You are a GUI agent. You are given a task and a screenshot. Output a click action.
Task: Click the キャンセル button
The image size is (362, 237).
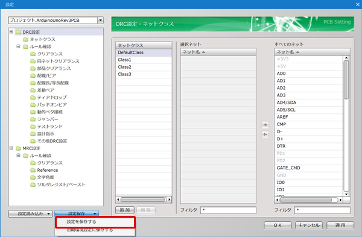(309, 225)
